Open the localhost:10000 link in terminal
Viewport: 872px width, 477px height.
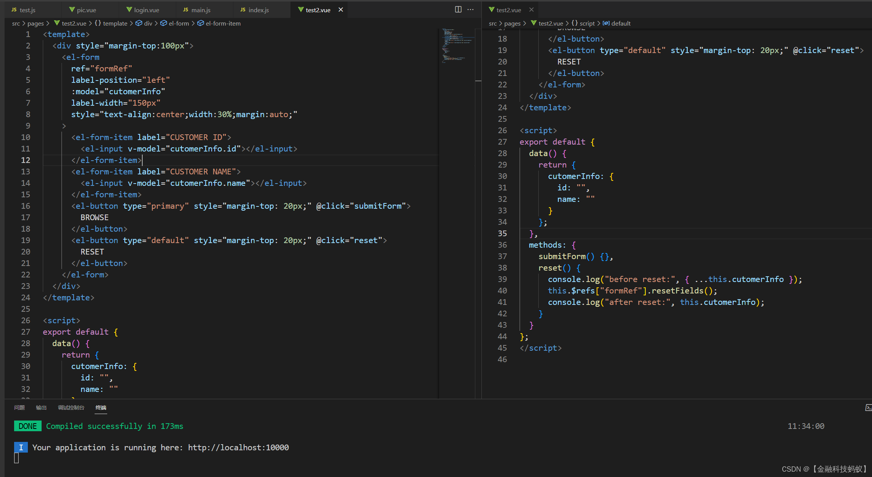[238, 447]
